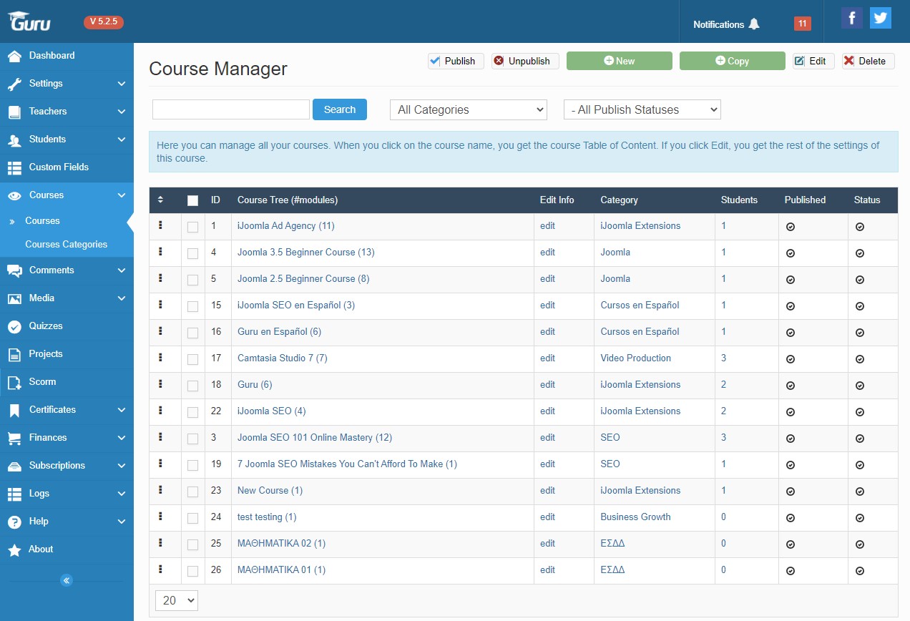This screenshot has height=621, width=910.
Task: Click the course search input field
Action: point(231,109)
